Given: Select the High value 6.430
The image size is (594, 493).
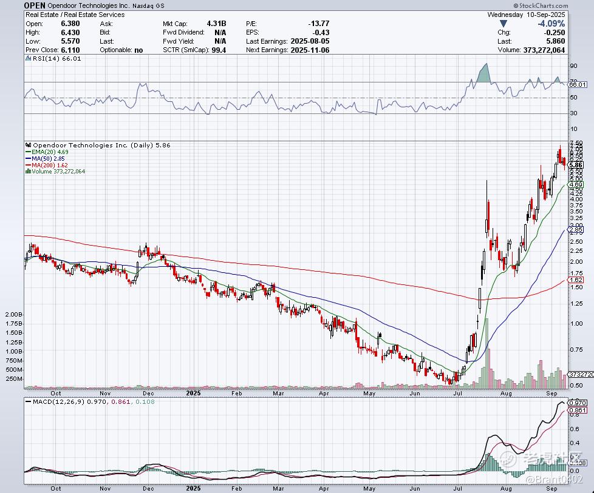Looking at the screenshot, I should pyautogui.click(x=70, y=33).
